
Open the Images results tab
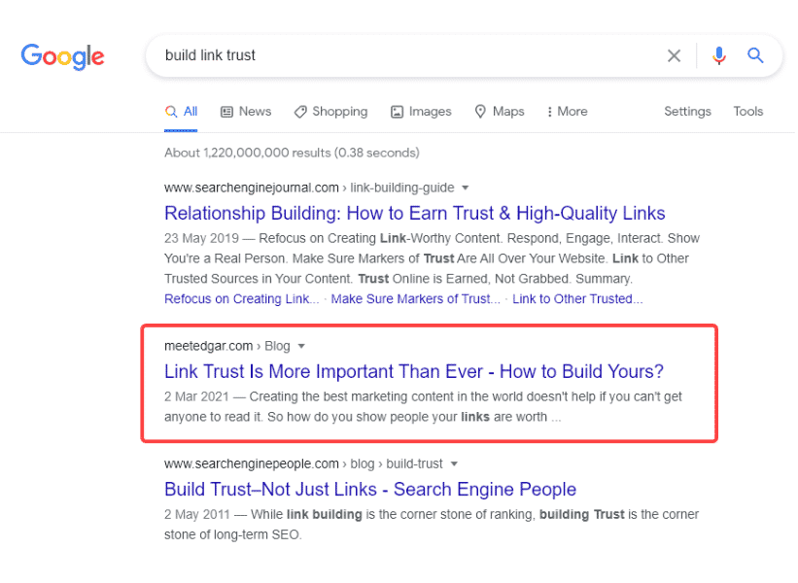(421, 112)
